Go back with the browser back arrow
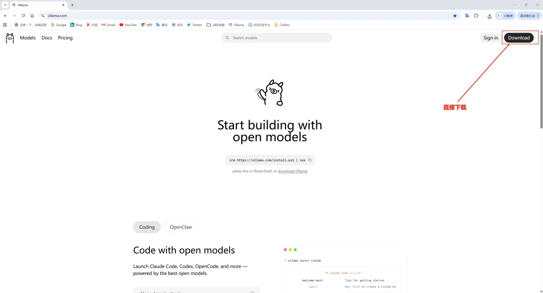Screen dimensions: 543x293 pyautogui.click(x=6, y=16)
